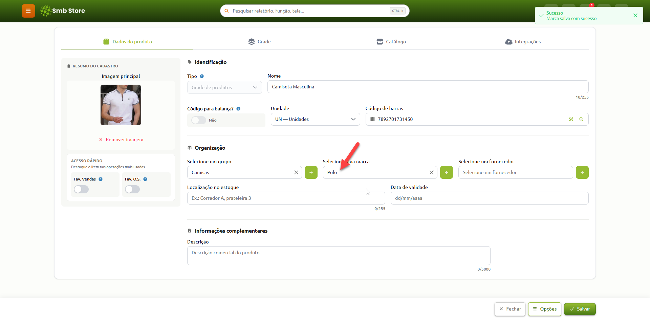
Task: Click the notification badge icon
Action: [592, 5]
